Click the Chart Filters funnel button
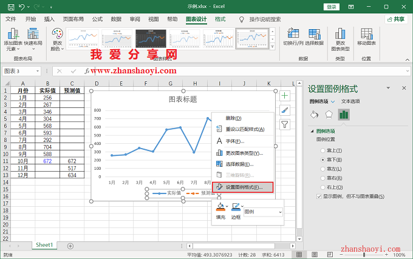Screen dimensions: 413x259 tap(284, 124)
